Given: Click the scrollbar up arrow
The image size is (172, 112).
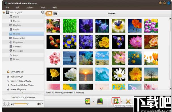Looking at the screenshot, I should [x=170, y=18].
